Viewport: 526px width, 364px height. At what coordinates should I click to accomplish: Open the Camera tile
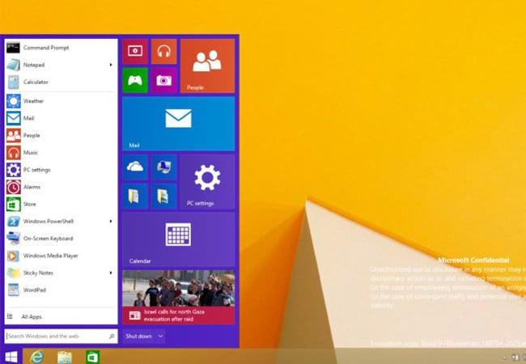pos(164,80)
